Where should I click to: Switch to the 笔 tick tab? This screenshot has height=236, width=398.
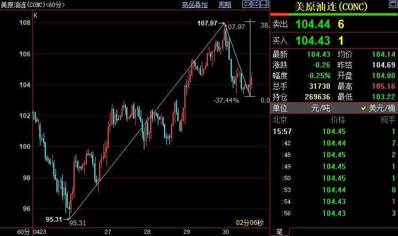[279, 231]
